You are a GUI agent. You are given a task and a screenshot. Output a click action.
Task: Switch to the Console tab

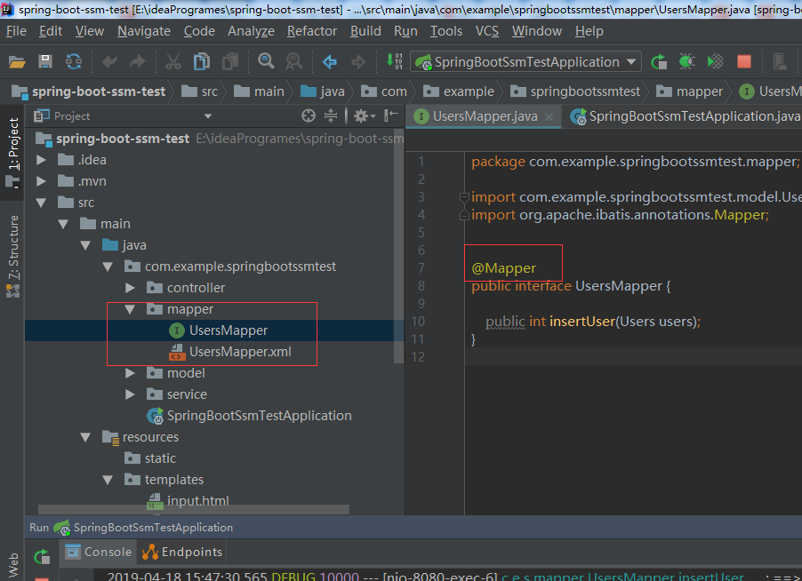click(99, 552)
